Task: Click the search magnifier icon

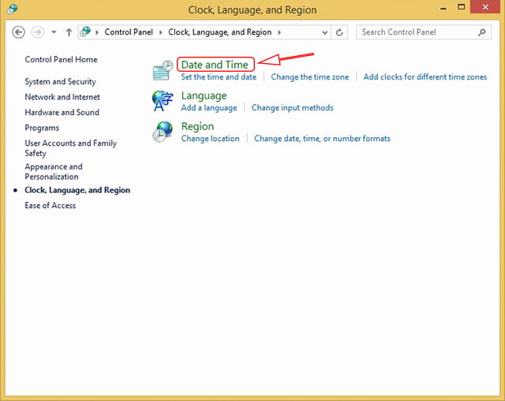Action: 482,32
